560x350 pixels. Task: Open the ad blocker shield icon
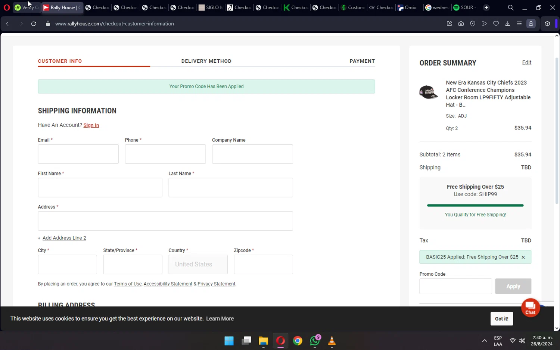click(x=473, y=24)
